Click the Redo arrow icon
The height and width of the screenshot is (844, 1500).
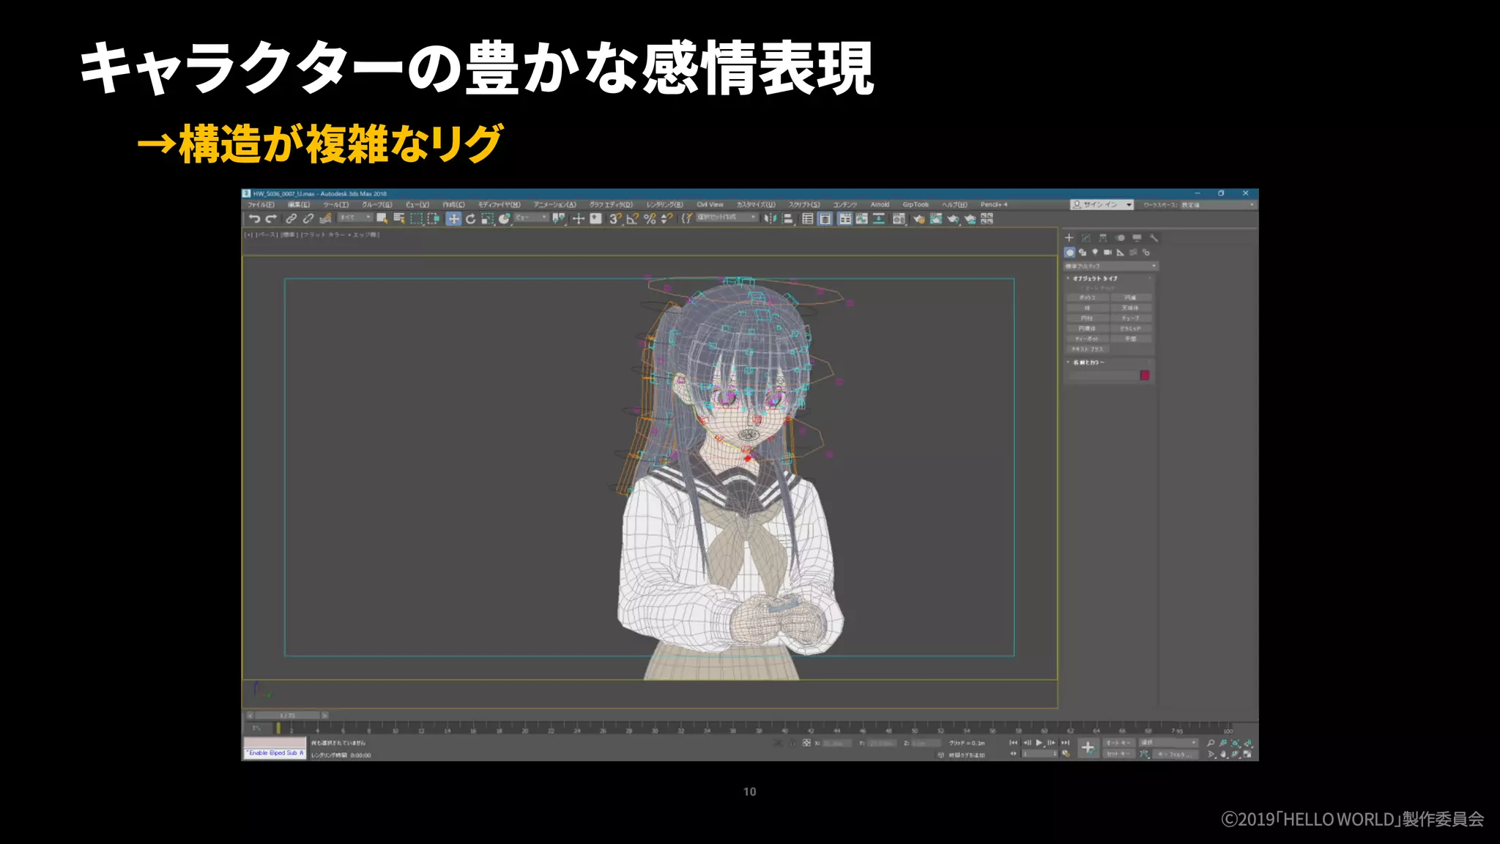click(x=271, y=218)
